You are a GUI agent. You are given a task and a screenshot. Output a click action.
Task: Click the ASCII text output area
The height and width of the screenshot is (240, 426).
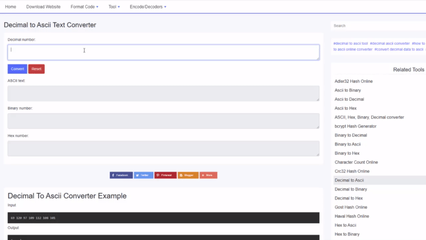pyautogui.click(x=163, y=93)
